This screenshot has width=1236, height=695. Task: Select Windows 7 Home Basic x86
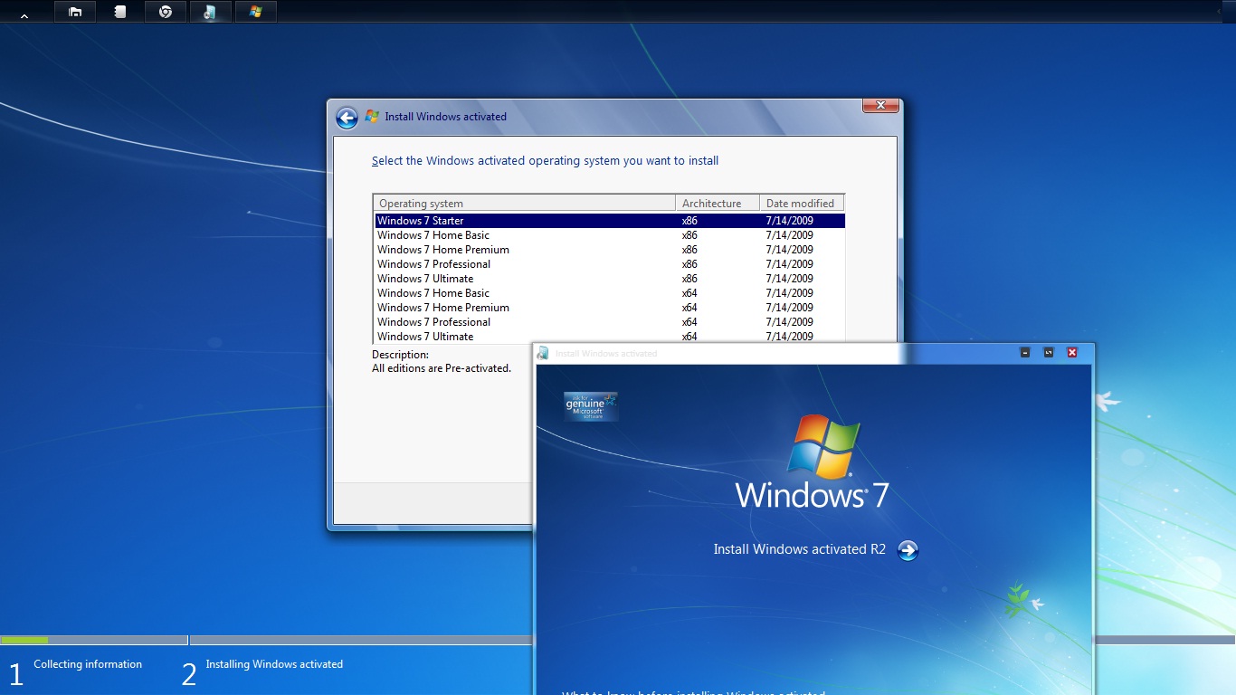coord(433,234)
